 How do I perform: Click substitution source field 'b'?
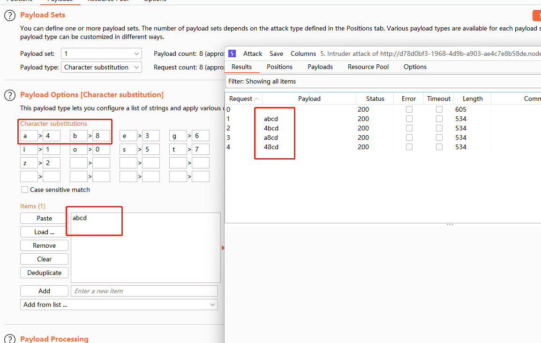pyautogui.click(x=79, y=136)
